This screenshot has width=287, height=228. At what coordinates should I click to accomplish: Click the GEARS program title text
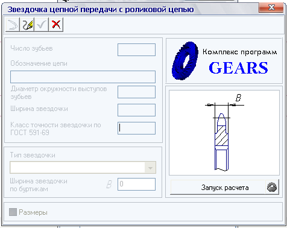(239, 68)
